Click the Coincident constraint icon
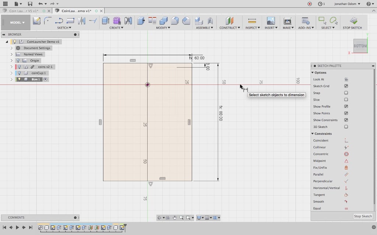The width and height of the screenshot is (377, 235). tap(346, 141)
